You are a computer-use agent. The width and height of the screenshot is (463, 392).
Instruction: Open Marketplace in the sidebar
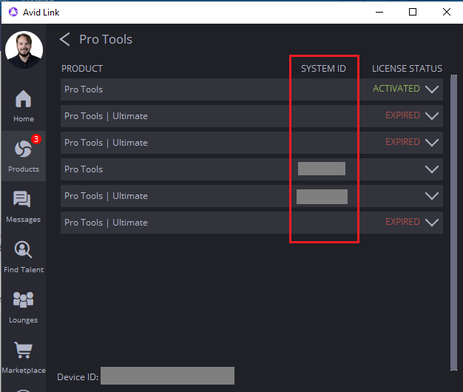[24, 357]
